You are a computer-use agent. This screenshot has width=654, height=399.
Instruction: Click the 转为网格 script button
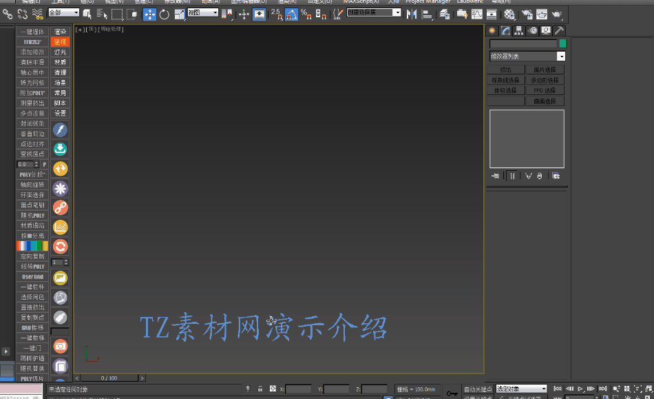(x=32, y=82)
